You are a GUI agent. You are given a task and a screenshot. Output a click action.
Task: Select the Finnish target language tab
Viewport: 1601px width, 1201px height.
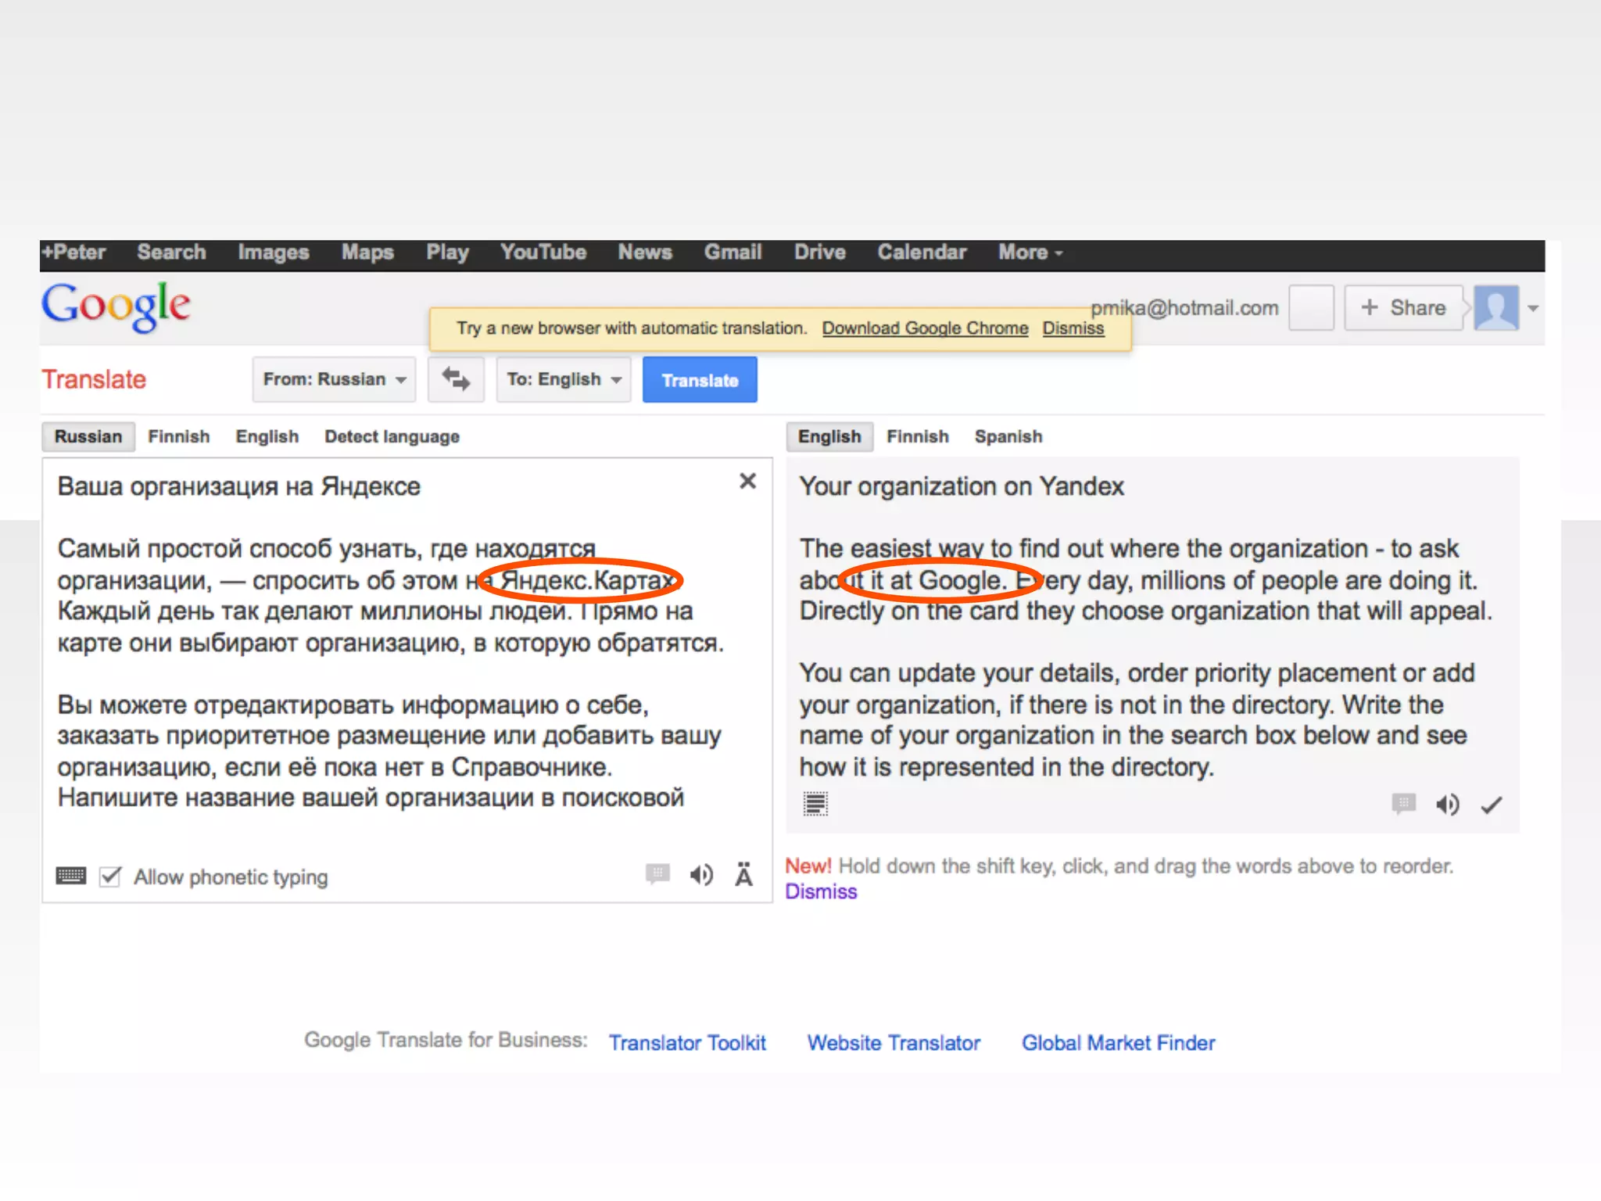(918, 436)
